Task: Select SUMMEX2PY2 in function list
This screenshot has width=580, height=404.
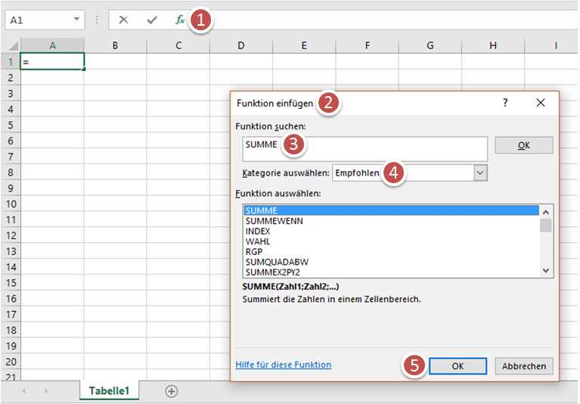Action: 392,272
